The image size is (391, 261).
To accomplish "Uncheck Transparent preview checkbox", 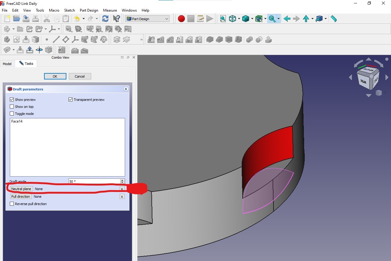I will (71, 100).
